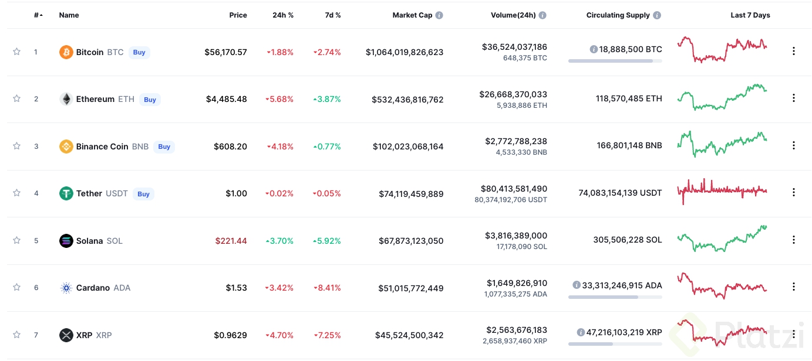Click the XRP logo icon
The height and width of the screenshot is (361, 812).
pyautogui.click(x=66, y=335)
